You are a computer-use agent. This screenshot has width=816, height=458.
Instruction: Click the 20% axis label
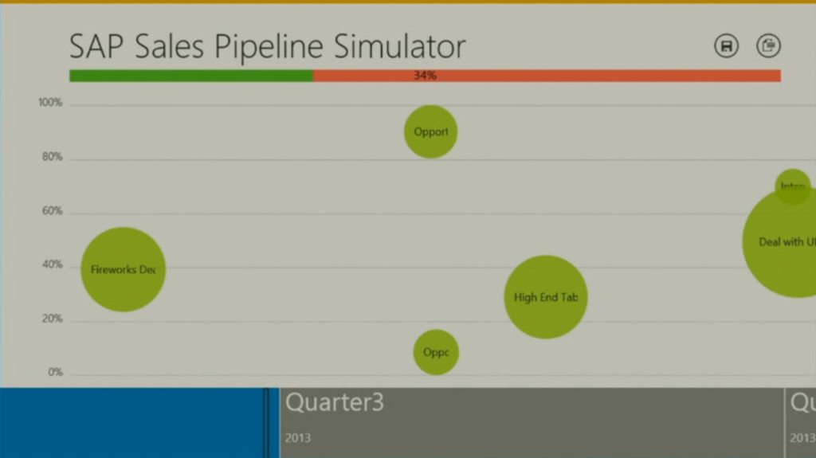point(52,319)
